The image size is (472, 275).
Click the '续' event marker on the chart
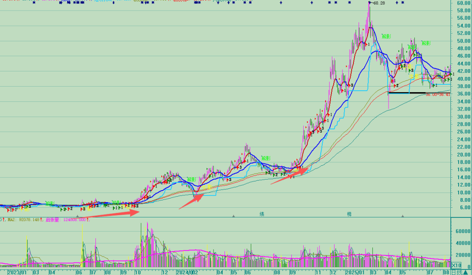click(262, 214)
